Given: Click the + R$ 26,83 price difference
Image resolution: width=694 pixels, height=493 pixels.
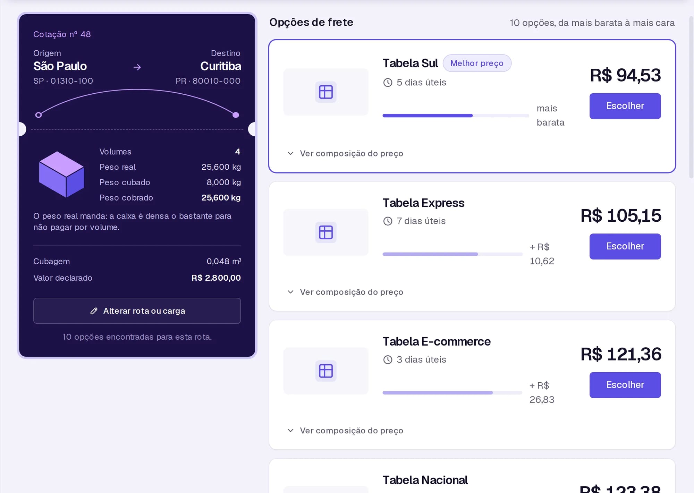Looking at the screenshot, I should click(x=542, y=393).
